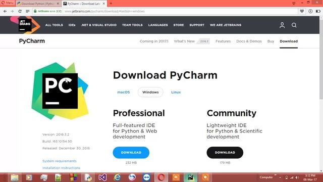Launch the media player taskbar icon
The image size is (323, 182).
[29, 177]
